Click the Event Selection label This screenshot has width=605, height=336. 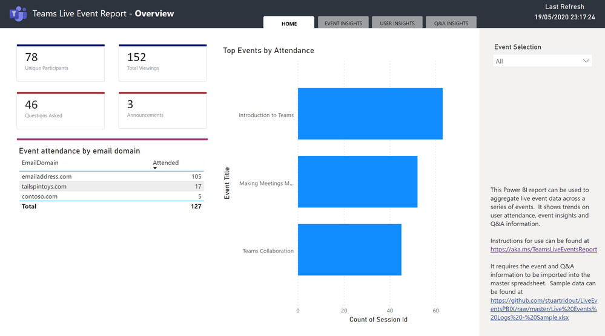coord(517,47)
